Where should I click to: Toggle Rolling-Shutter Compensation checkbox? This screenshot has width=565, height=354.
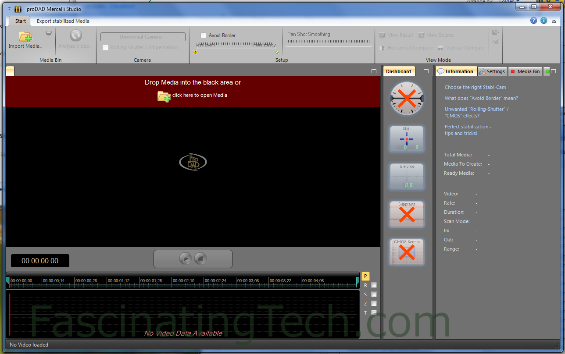(105, 47)
